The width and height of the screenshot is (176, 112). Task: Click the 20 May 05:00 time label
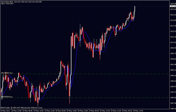pos(61,111)
